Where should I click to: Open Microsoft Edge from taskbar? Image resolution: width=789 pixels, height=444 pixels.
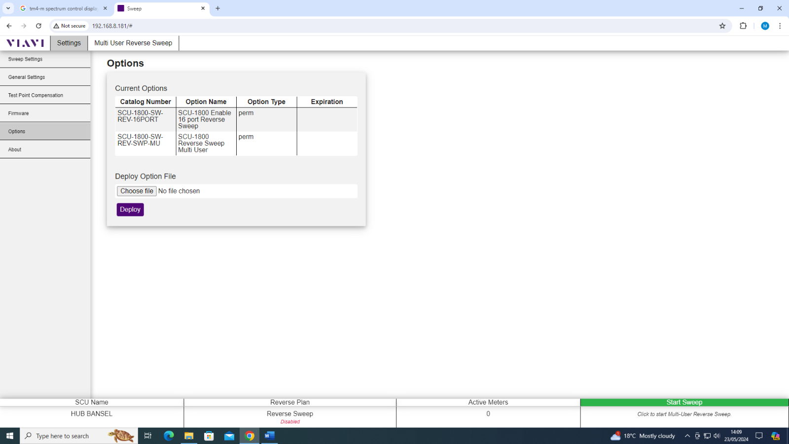pyautogui.click(x=169, y=436)
